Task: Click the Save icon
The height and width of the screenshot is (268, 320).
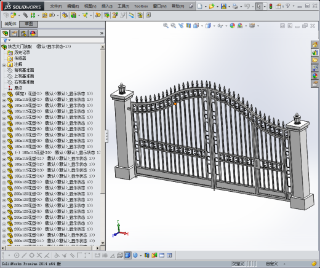Action: tap(223, 6)
